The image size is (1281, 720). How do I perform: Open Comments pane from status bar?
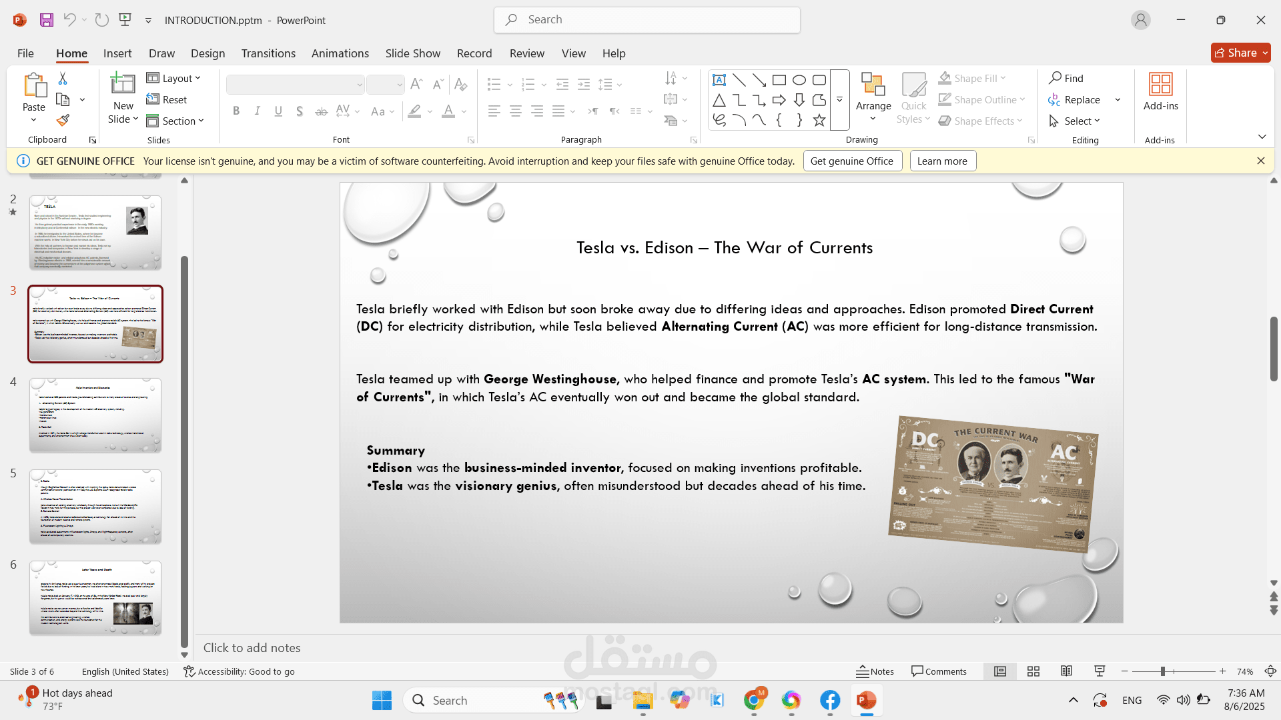coord(939,671)
